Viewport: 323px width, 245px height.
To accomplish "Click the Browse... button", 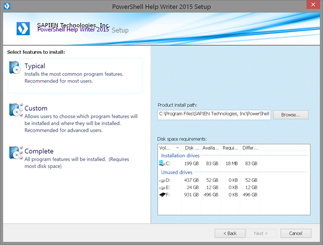I will (x=291, y=115).
